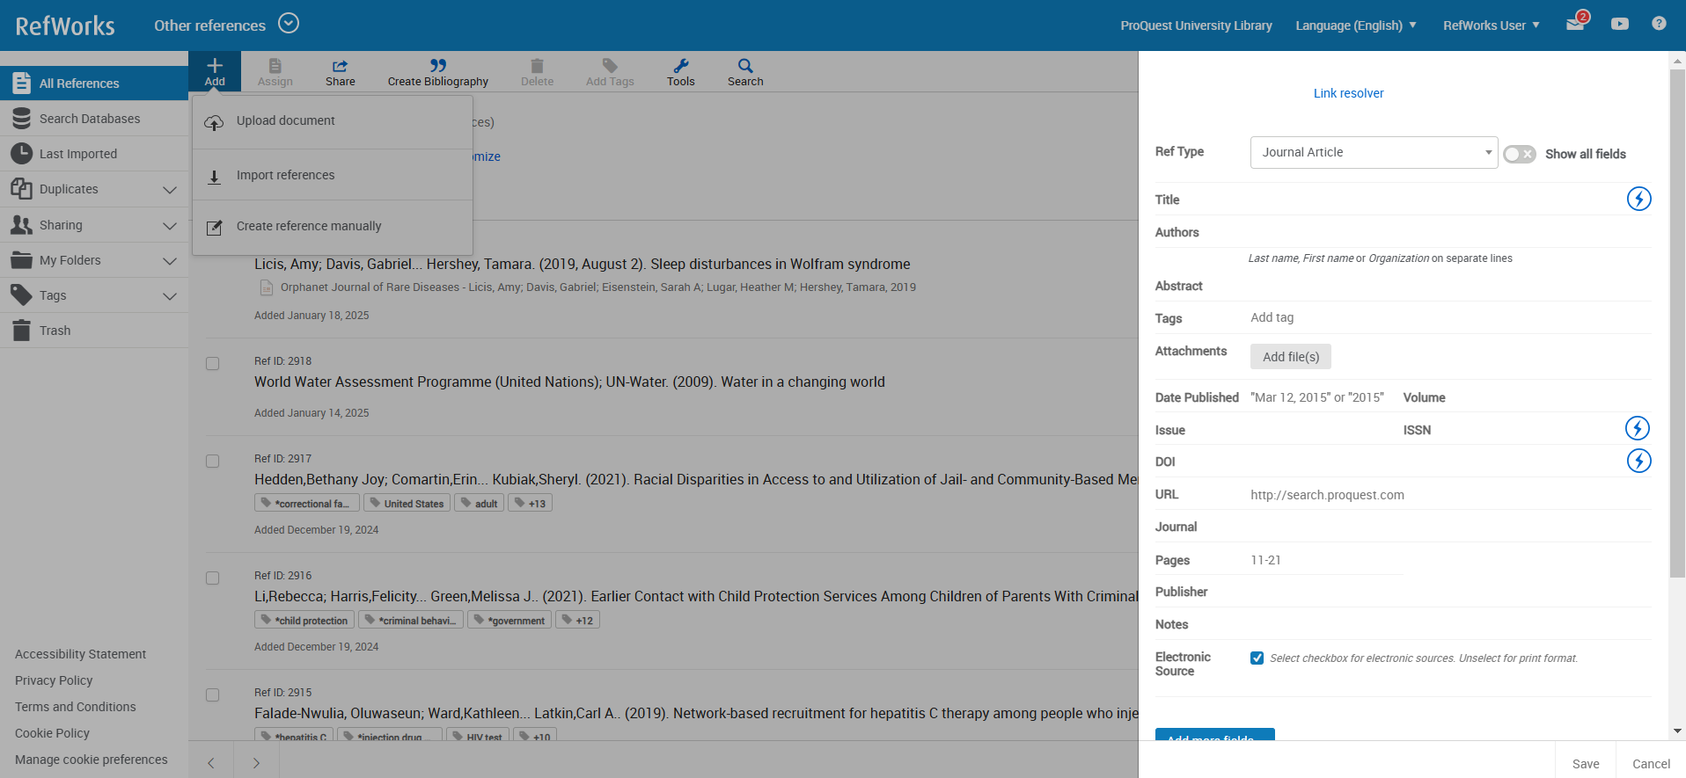Screen dimensions: 1686x778
Task: Click the Pages input field
Action: 1326,560
